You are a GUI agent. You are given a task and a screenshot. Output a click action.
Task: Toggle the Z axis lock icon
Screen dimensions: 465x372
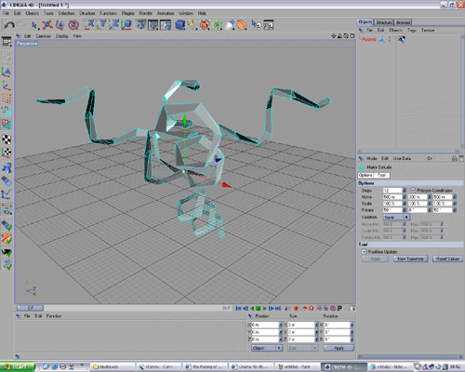point(114,25)
